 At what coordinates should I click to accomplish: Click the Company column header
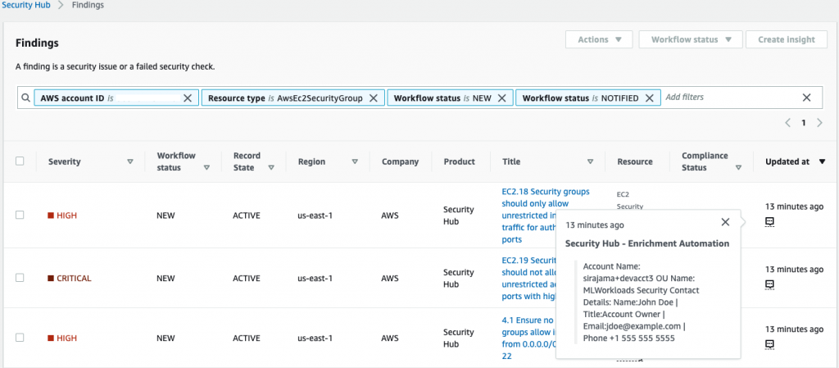click(400, 161)
